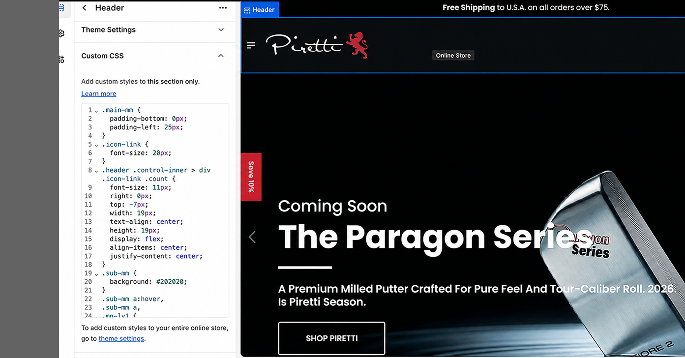The height and width of the screenshot is (358, 685).
Task: Click the 'text-align: center;' code line
Action: 147,222
